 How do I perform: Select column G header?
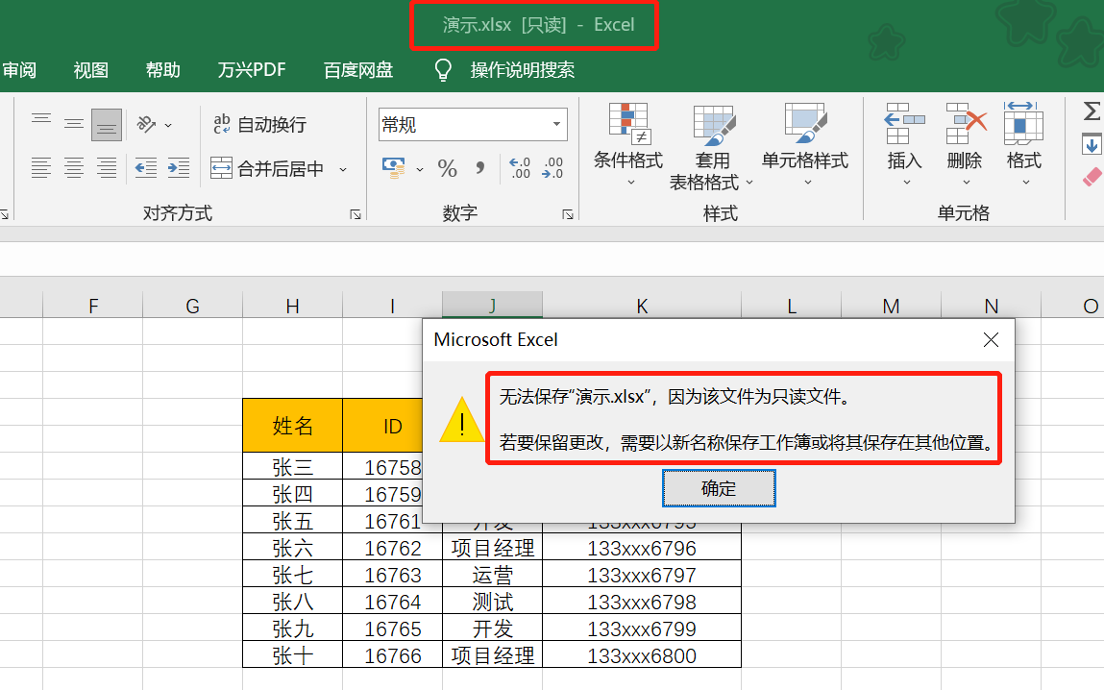click(x=193, y=306)
